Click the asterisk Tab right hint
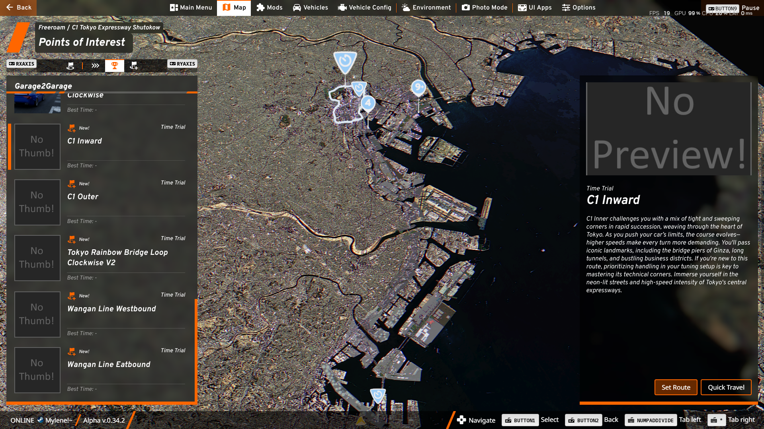Viewport: 764px width, 429px height. [x=731, y=420]
